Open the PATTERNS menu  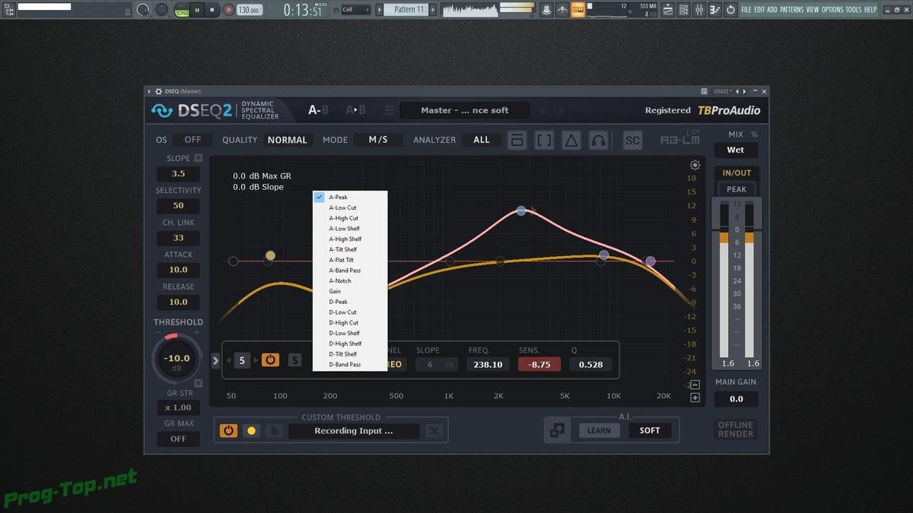click(791, 10)
